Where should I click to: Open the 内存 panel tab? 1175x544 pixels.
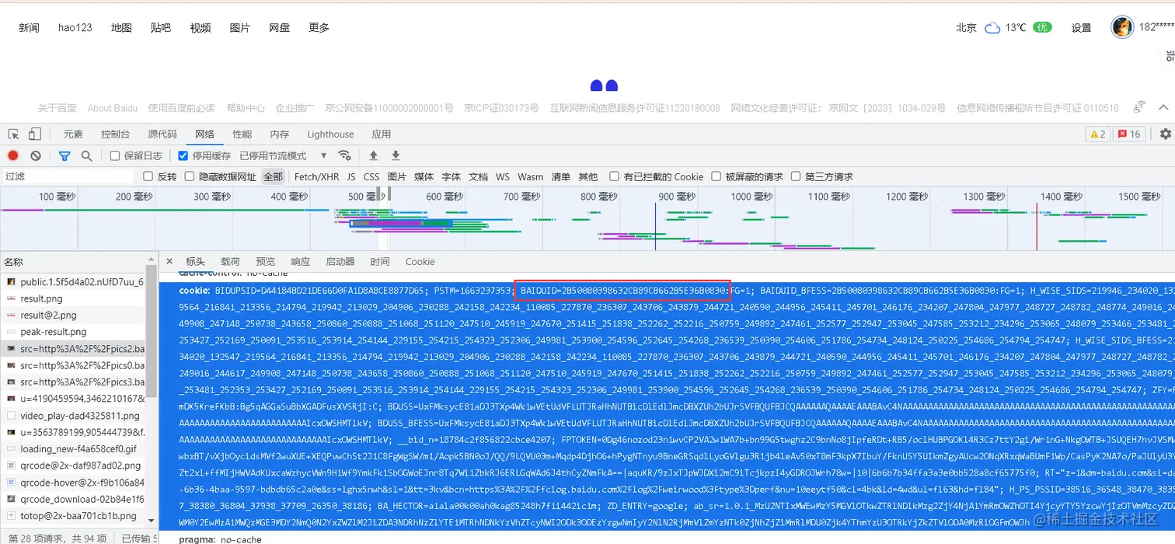pyautogui.click(x=280, y=134)
